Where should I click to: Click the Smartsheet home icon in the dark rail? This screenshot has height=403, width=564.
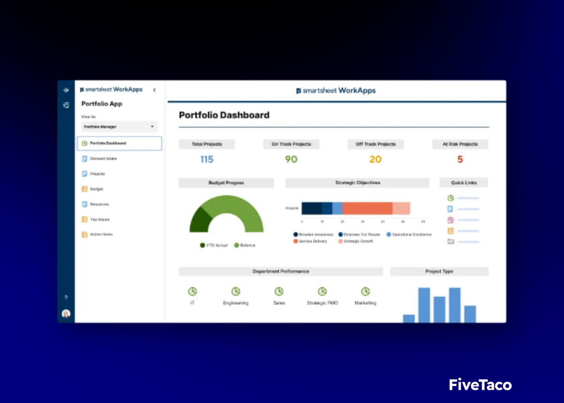(x=66, y=90)
